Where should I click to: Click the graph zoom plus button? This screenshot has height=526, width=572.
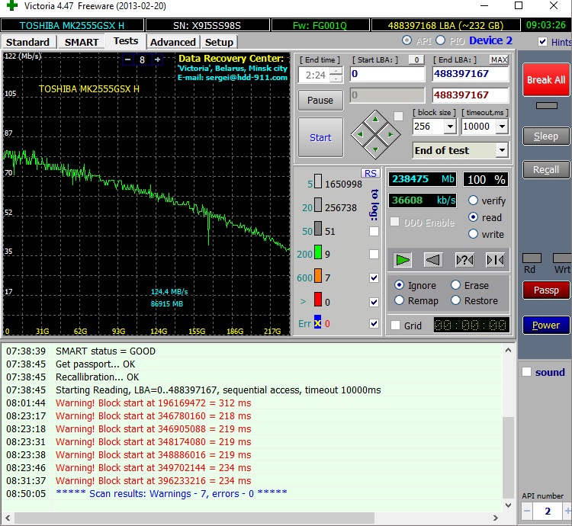coord(157,59)
